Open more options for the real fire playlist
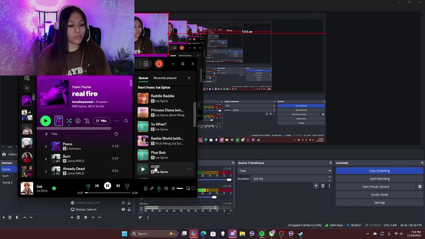Screen dimensions: 425x239 point(117,121)
